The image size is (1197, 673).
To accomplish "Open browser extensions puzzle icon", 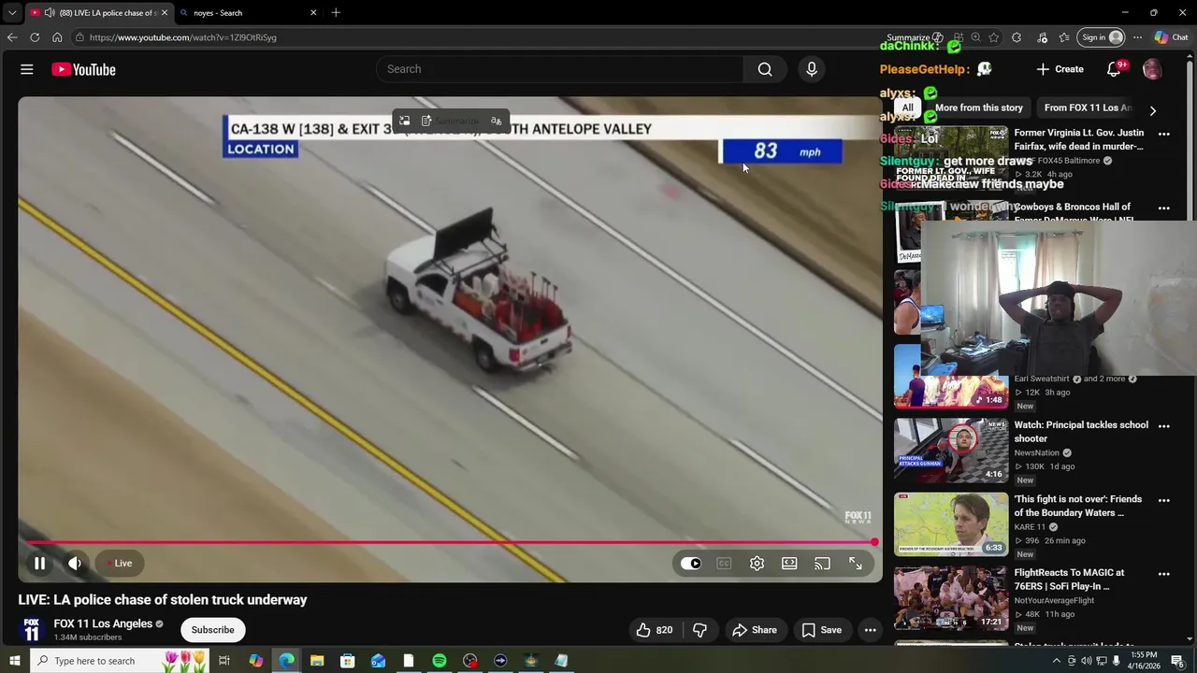I will pyautogui.click(x=1017, y=37).
